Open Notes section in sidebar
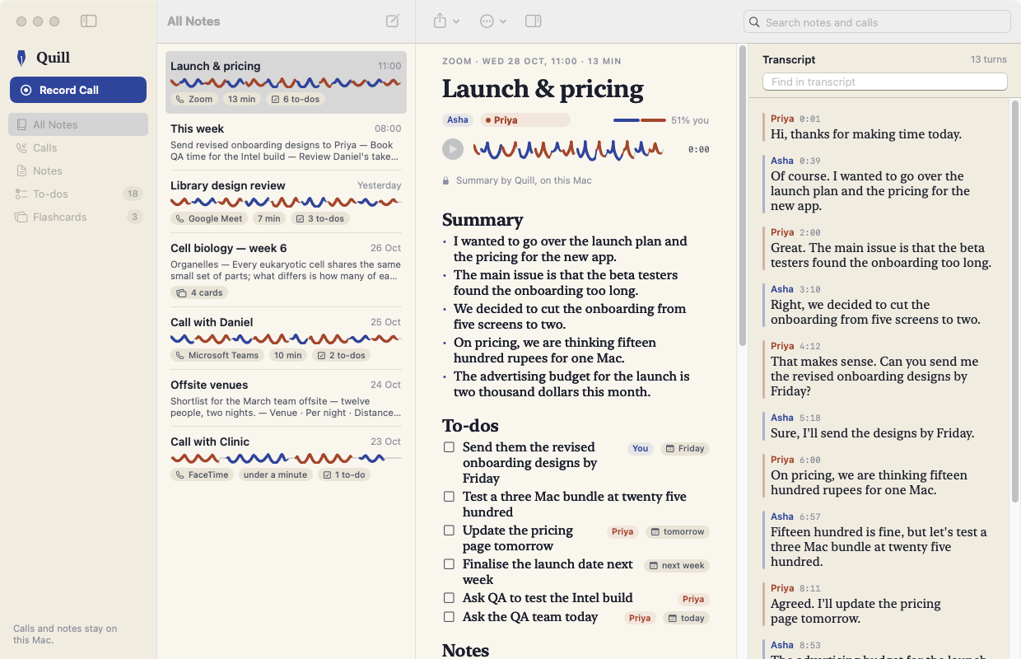 [78, 171]
